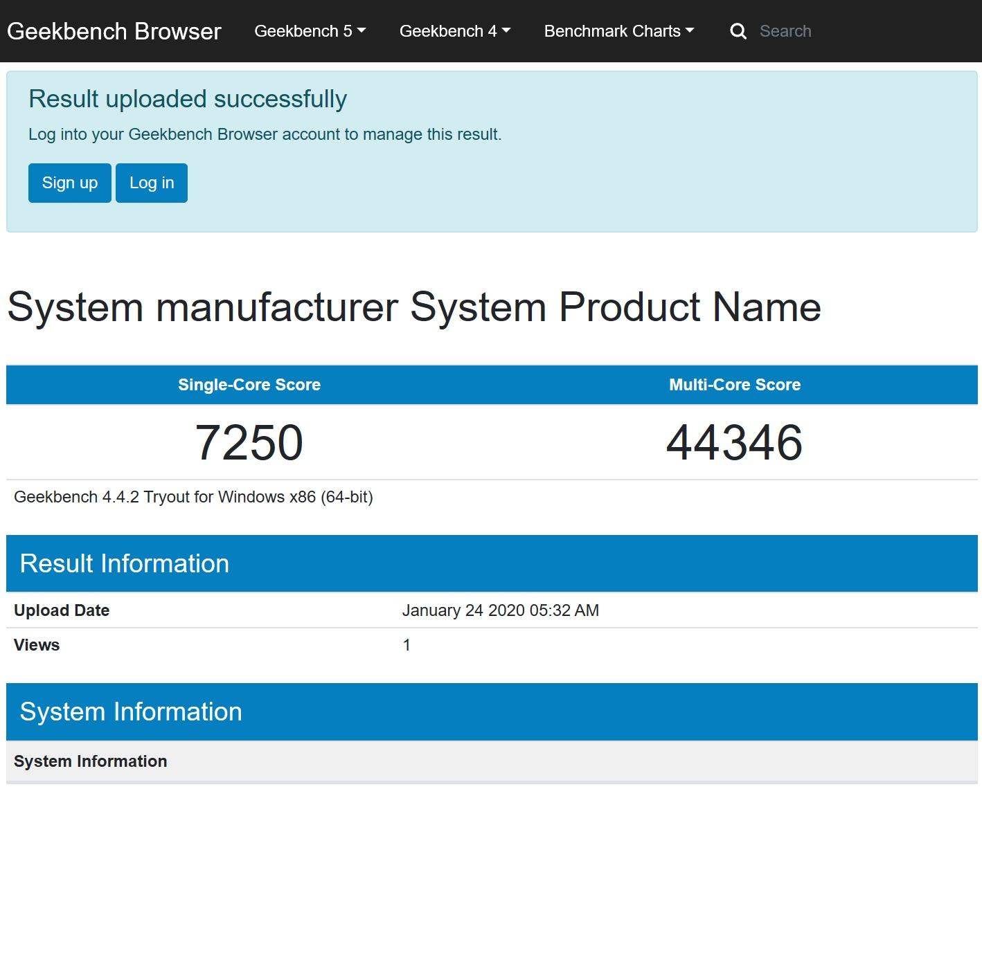The height and width of the screenshot is (971, 982).
Task: Open the Geekbench 5 dropdown menu
Action: 310,31
